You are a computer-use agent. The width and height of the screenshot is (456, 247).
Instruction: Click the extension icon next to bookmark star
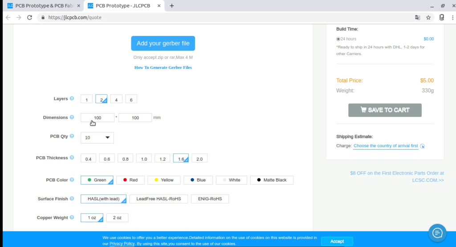[441, 17]
